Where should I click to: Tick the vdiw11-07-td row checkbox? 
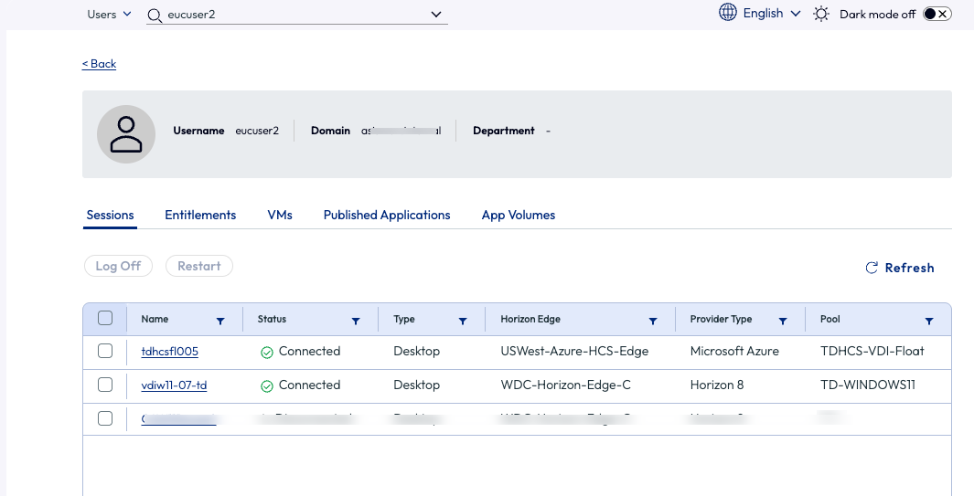pos(105,385)
